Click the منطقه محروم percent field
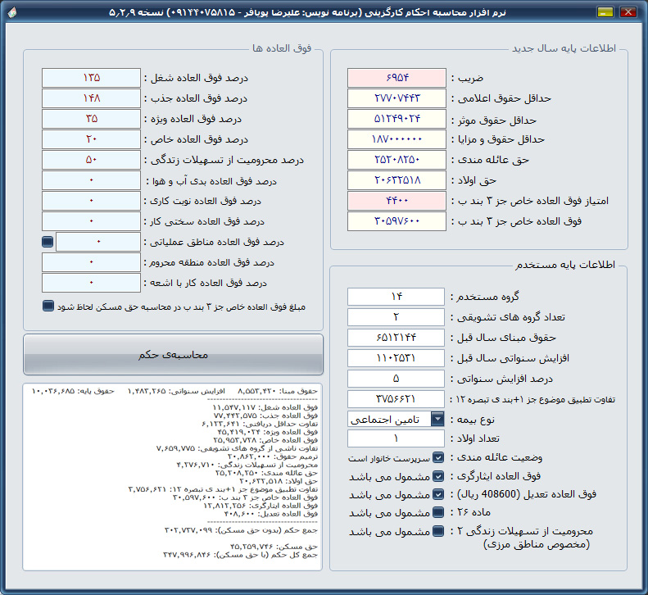This screenshot has width=648, height=595. 91,262
